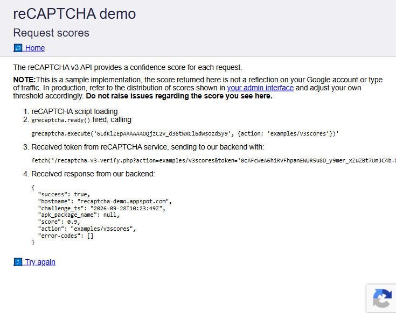Click the 'reCAPTCHA demo' heading

coord(74,13)
